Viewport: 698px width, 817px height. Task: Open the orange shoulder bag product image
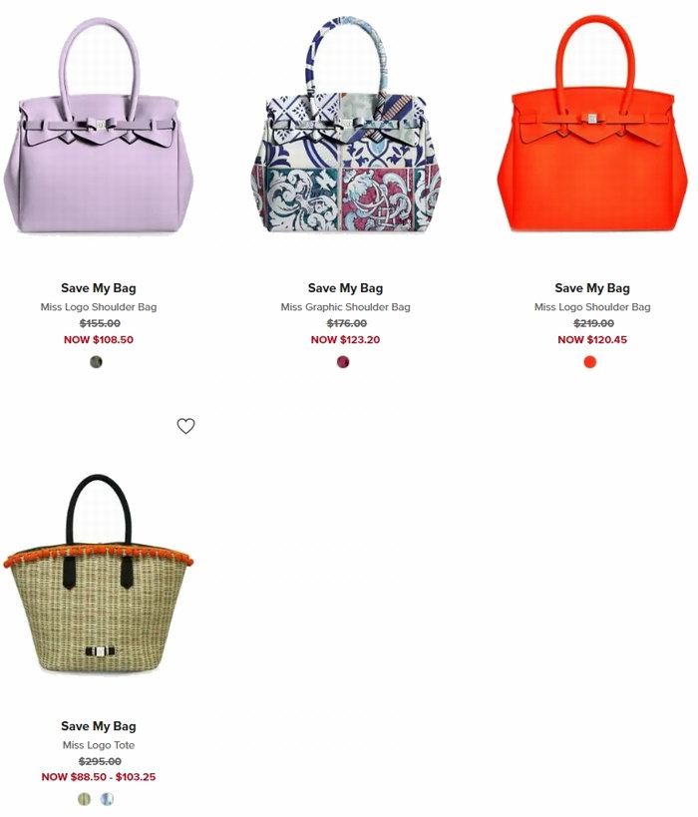click(x=592, y=123)
